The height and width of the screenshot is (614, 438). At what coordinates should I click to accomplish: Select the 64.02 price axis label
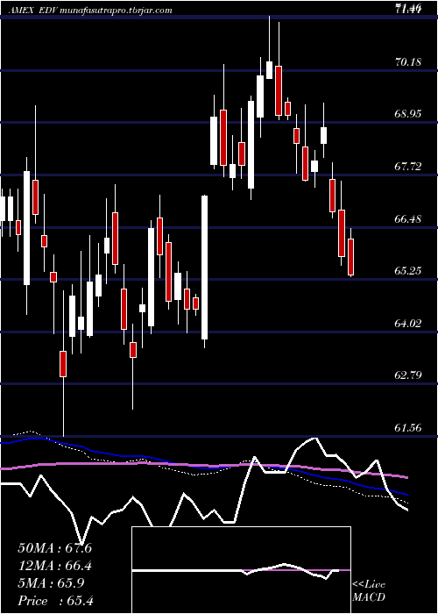(408, 323)
